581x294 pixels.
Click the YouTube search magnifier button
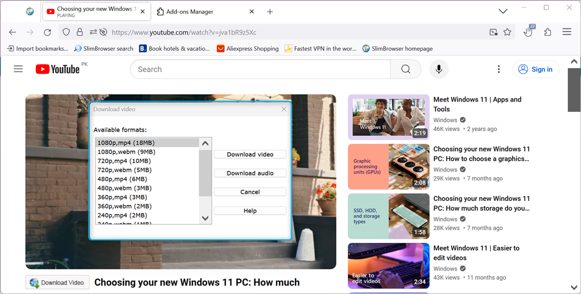406,69
